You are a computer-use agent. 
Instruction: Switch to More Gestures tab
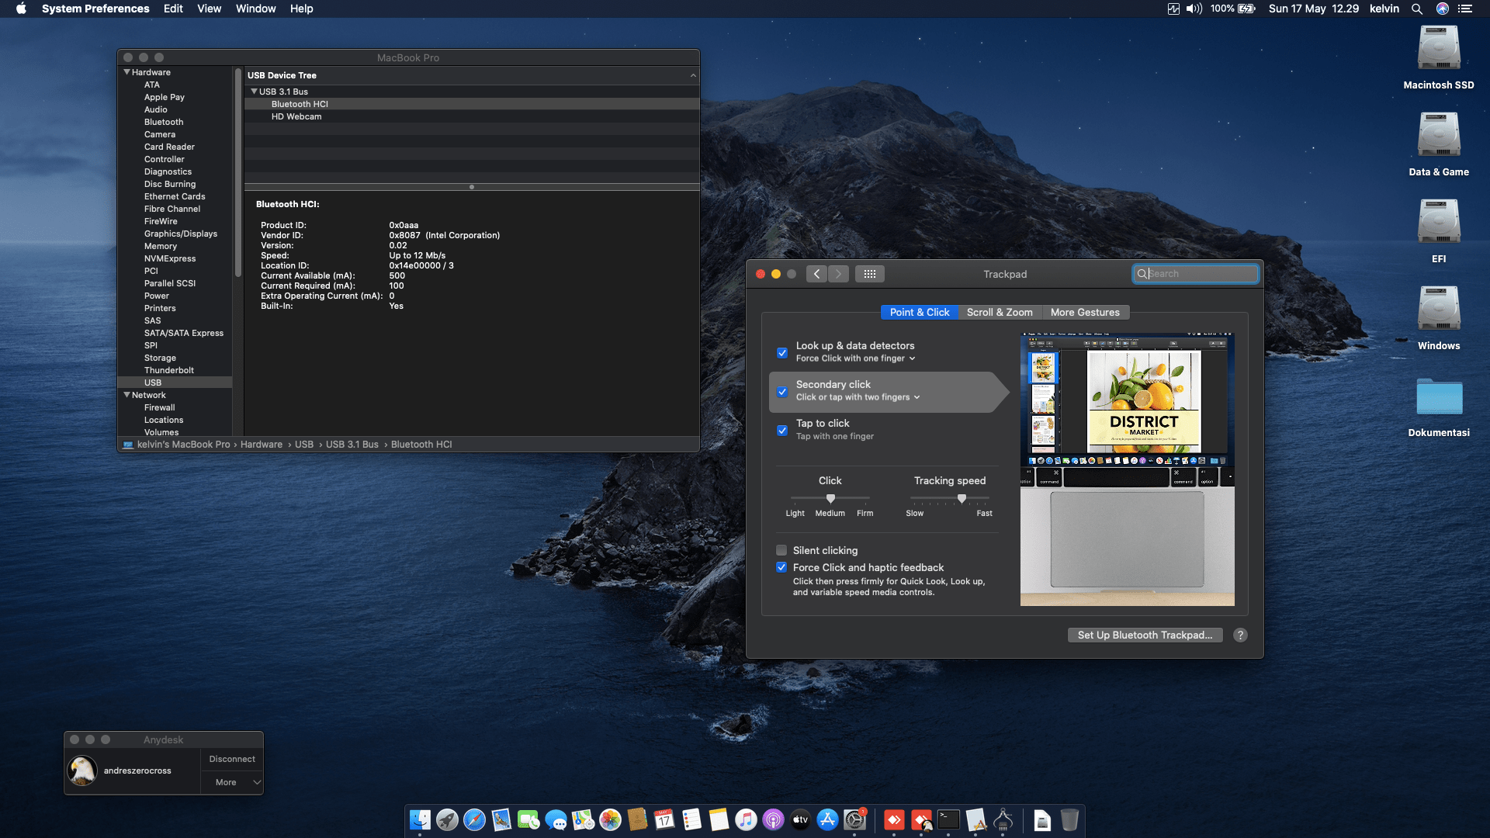coord(1085,312)
